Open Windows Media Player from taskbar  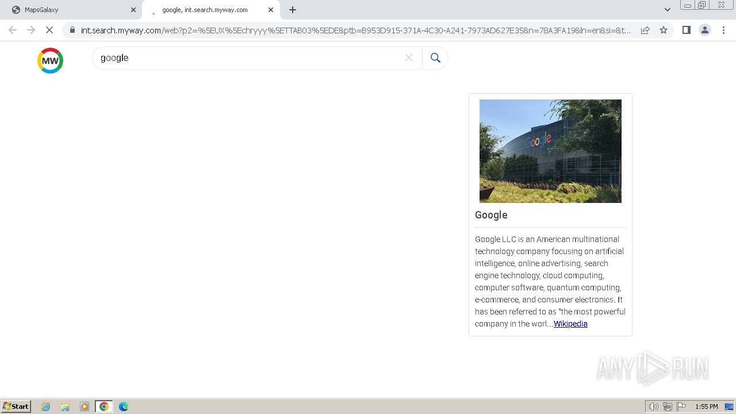coord(85,407)
